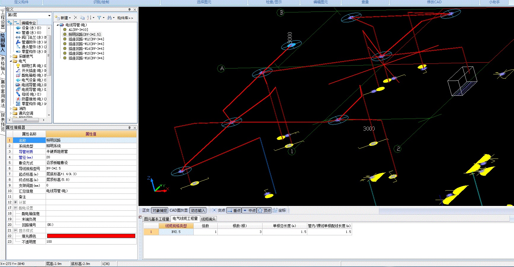Select 零星构件(电) grid item
The image size is (514, 267).
[x=31, y=104]
